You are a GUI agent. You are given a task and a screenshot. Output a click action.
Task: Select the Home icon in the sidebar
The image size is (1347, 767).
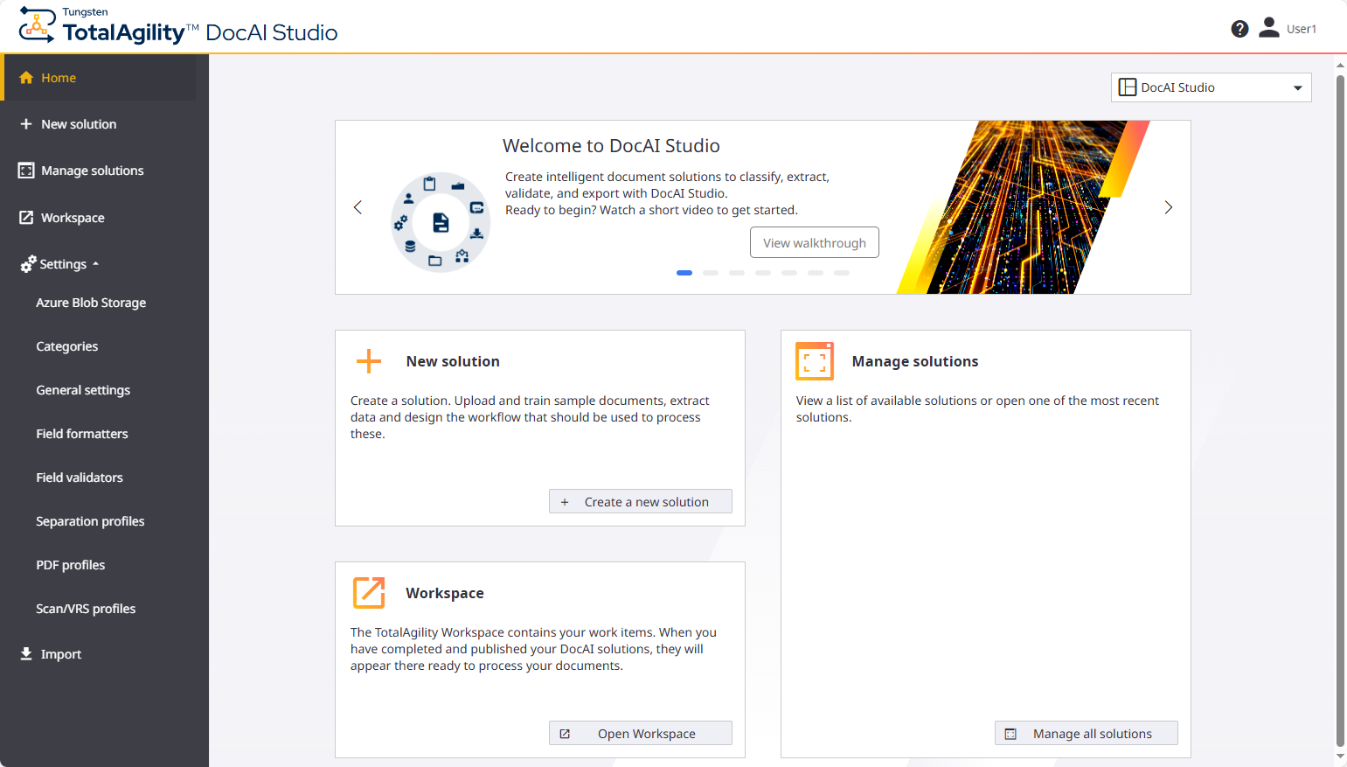[24, 77]
